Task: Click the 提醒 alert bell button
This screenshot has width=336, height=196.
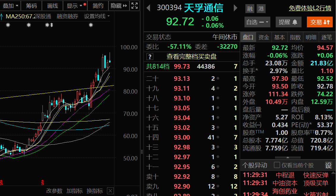Action: (x=288, y=22)
